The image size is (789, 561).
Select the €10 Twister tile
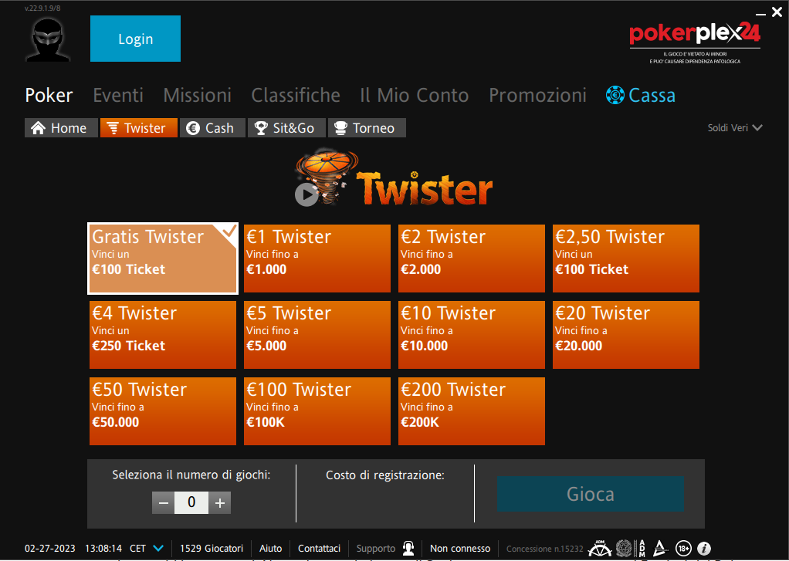pyautogui.click(x=472, y=335)
